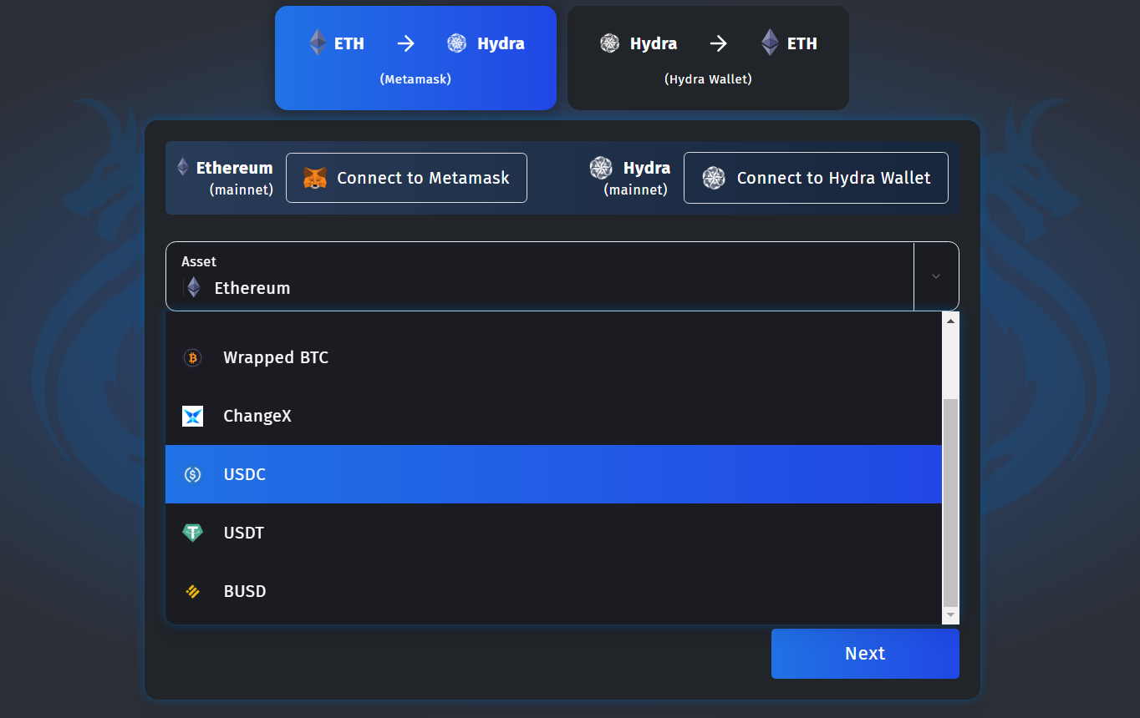Click the Ethereum (mainnet) network label
Viewport: 1140px width, 718px height.
234,178
